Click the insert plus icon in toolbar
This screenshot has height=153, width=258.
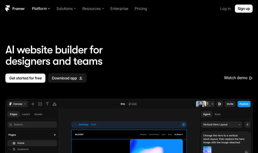tap(33, 104)
